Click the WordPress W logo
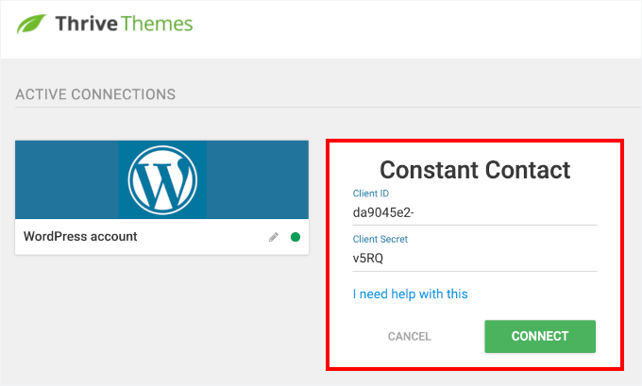642x386 pixels. [x=161, y=179]
